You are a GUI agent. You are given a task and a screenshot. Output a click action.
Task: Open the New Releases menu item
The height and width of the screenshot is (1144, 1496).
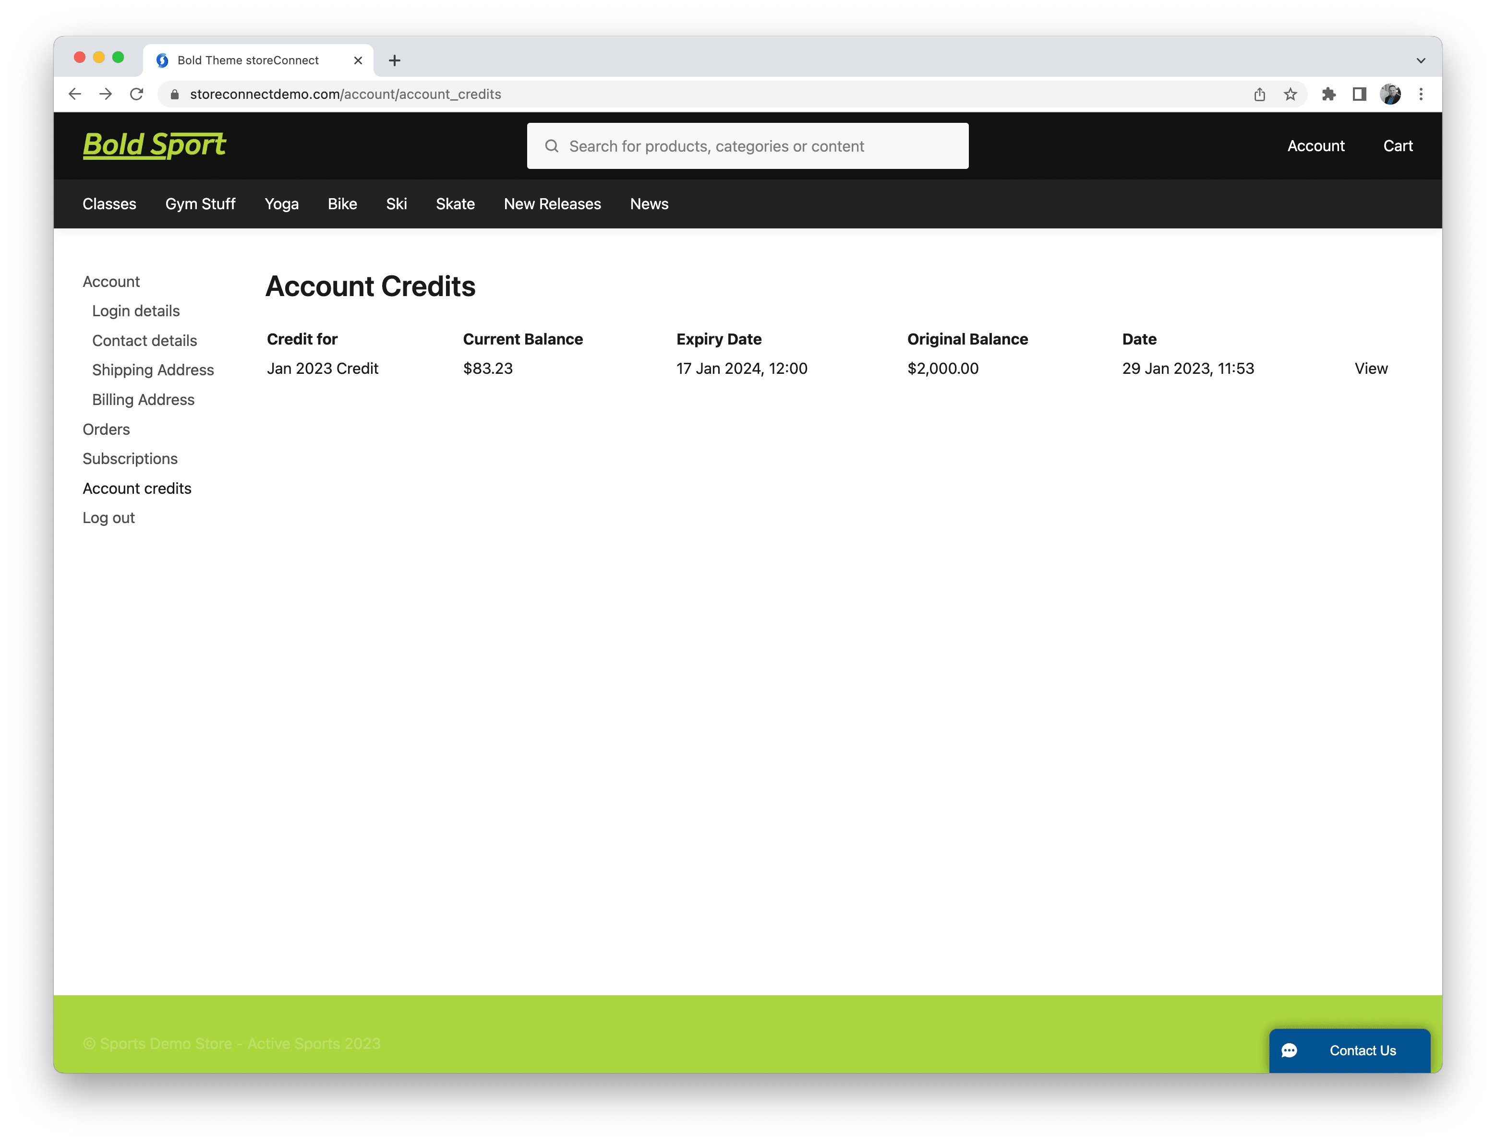coord(553,203)
